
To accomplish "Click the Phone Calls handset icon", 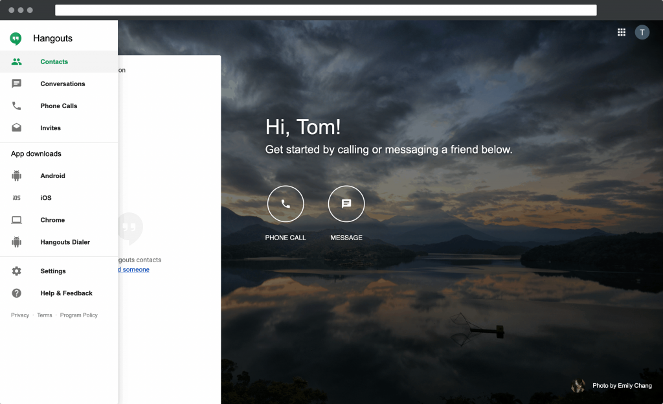I will tap(16, 106).
